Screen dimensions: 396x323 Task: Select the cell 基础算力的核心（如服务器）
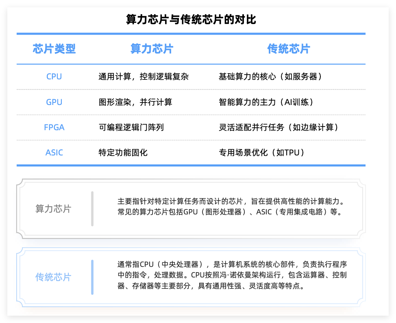coord(270,76)
